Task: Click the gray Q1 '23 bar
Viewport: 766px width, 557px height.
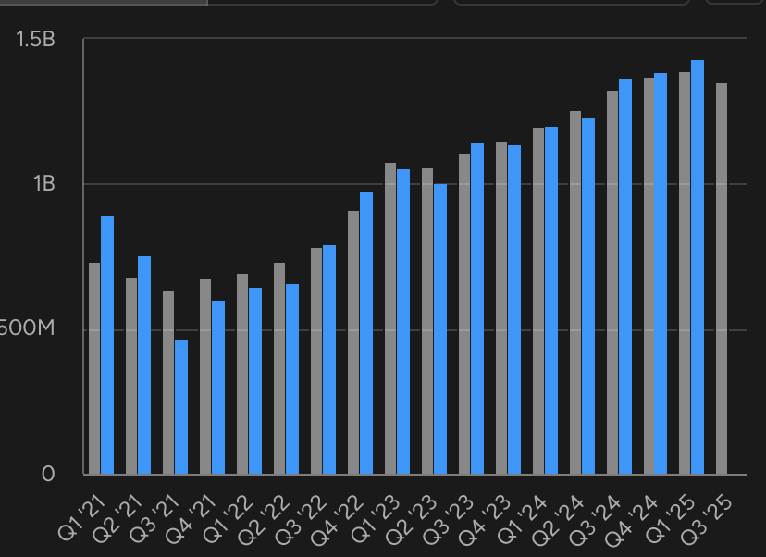Action: 390,318
